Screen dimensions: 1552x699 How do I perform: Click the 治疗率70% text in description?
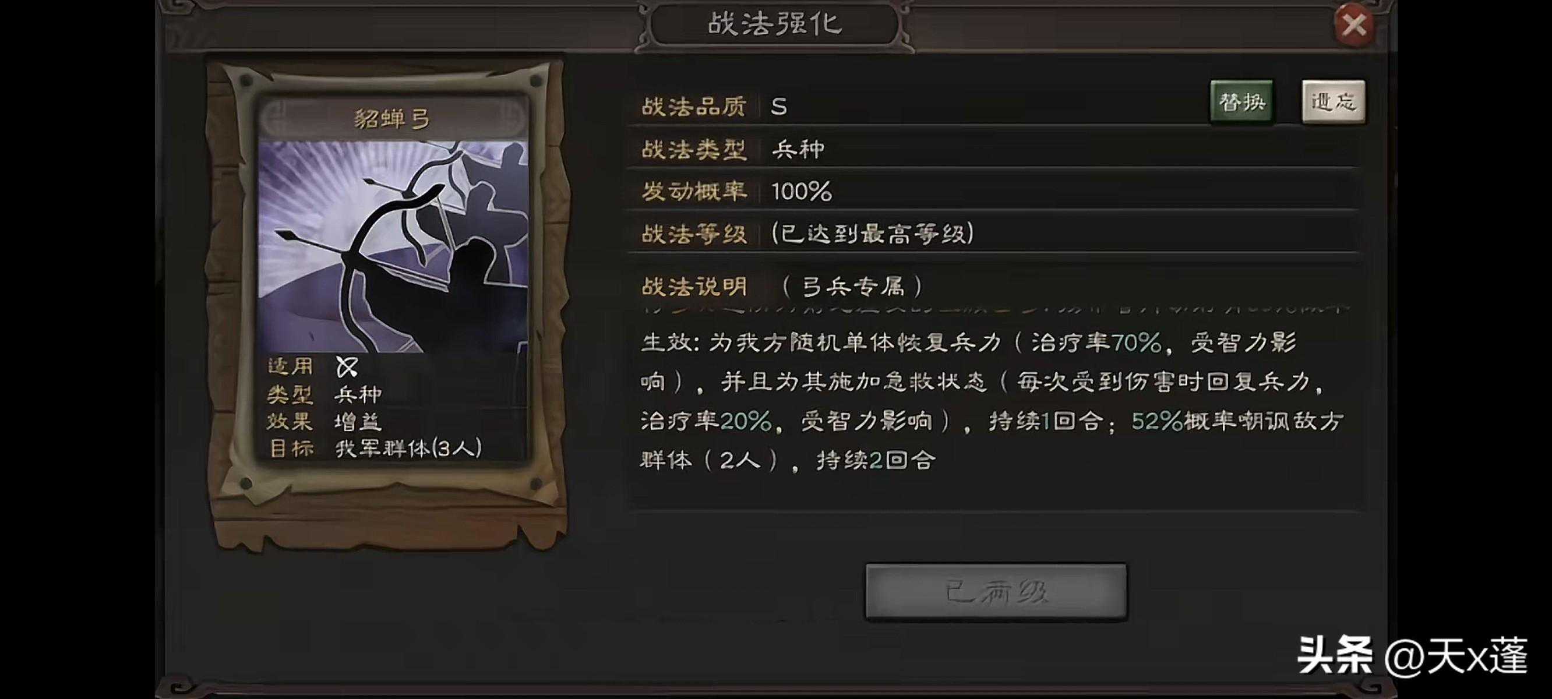(1096, 343)
